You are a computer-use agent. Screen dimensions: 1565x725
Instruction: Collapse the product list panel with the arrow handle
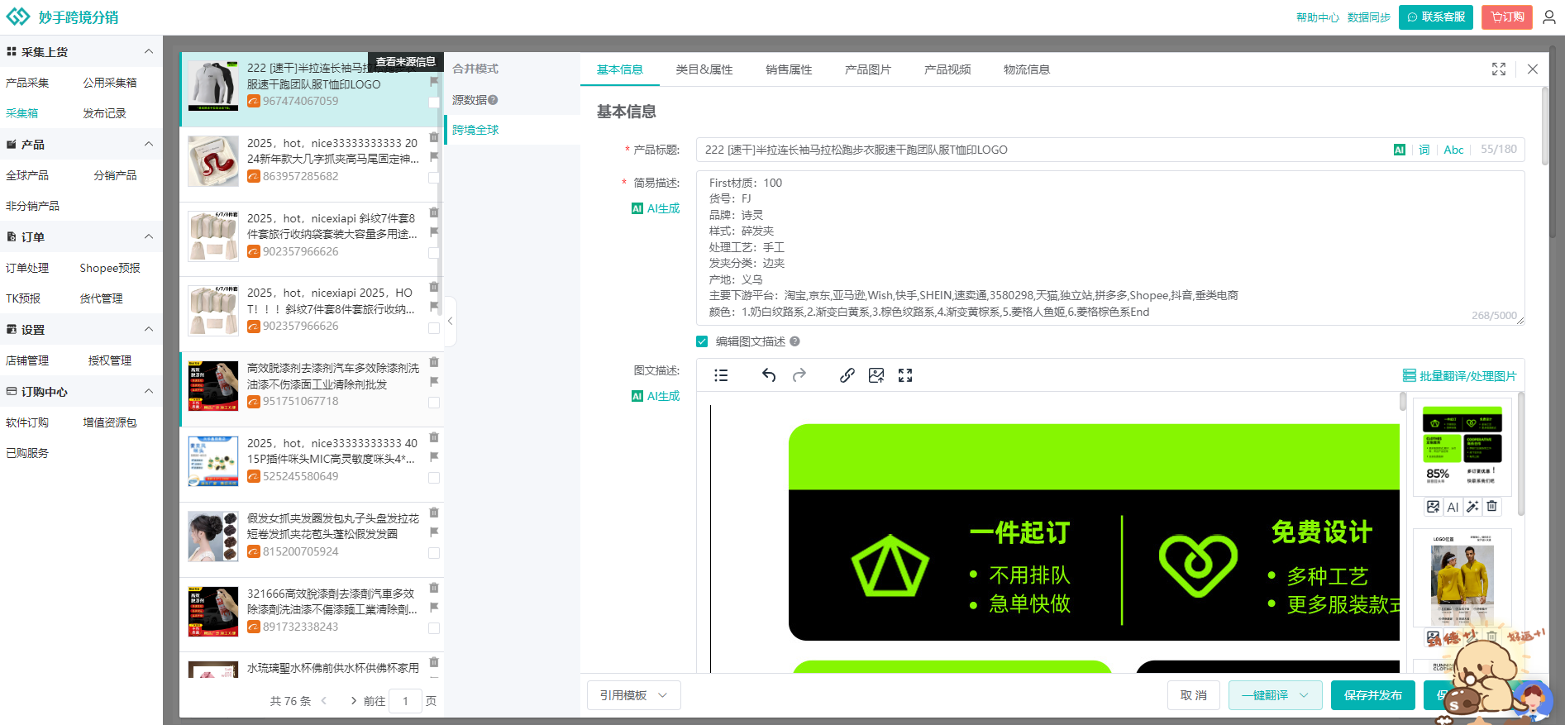coord(450,321)
